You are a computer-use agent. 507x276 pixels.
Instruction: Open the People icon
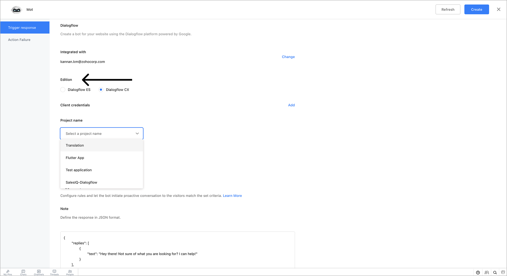pyautogui.click(x=70, y=272)
